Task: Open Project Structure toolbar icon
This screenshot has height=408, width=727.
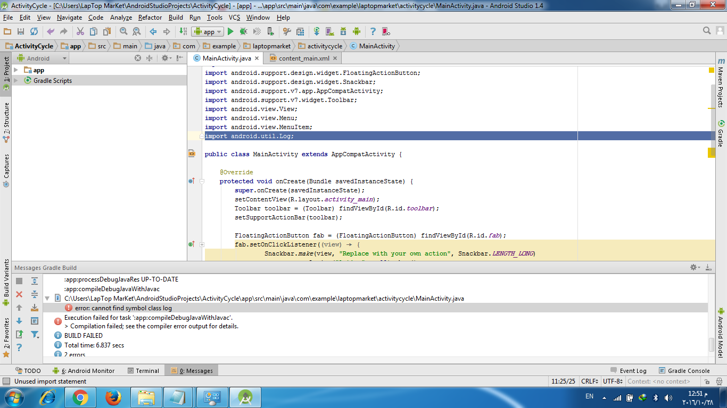Action: click(x=300, y=32)
